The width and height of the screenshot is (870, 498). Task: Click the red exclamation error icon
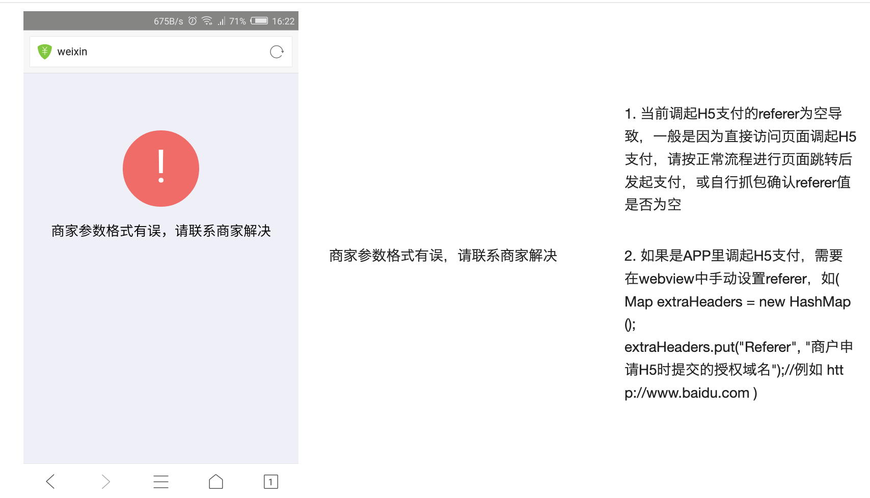point(161,169)
